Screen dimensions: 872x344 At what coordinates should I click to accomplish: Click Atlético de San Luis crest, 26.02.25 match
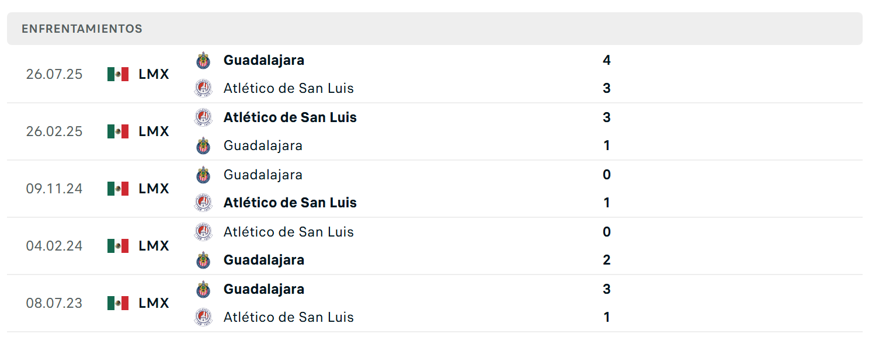pos(203,117)
